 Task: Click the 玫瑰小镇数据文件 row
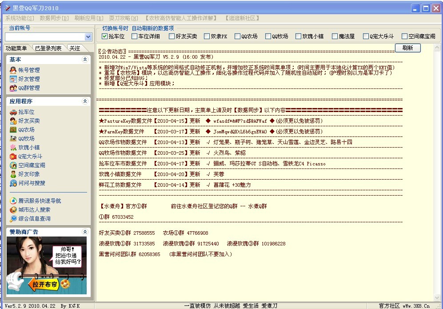(x=161, y=174)
